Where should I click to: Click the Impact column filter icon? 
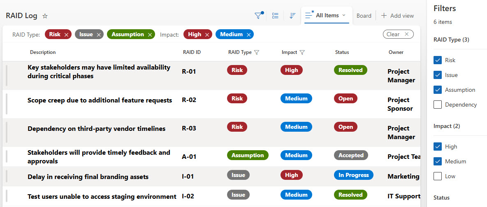coord(302,52)
